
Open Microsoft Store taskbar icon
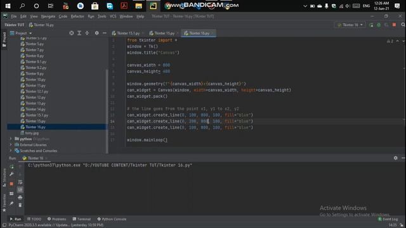95,6
